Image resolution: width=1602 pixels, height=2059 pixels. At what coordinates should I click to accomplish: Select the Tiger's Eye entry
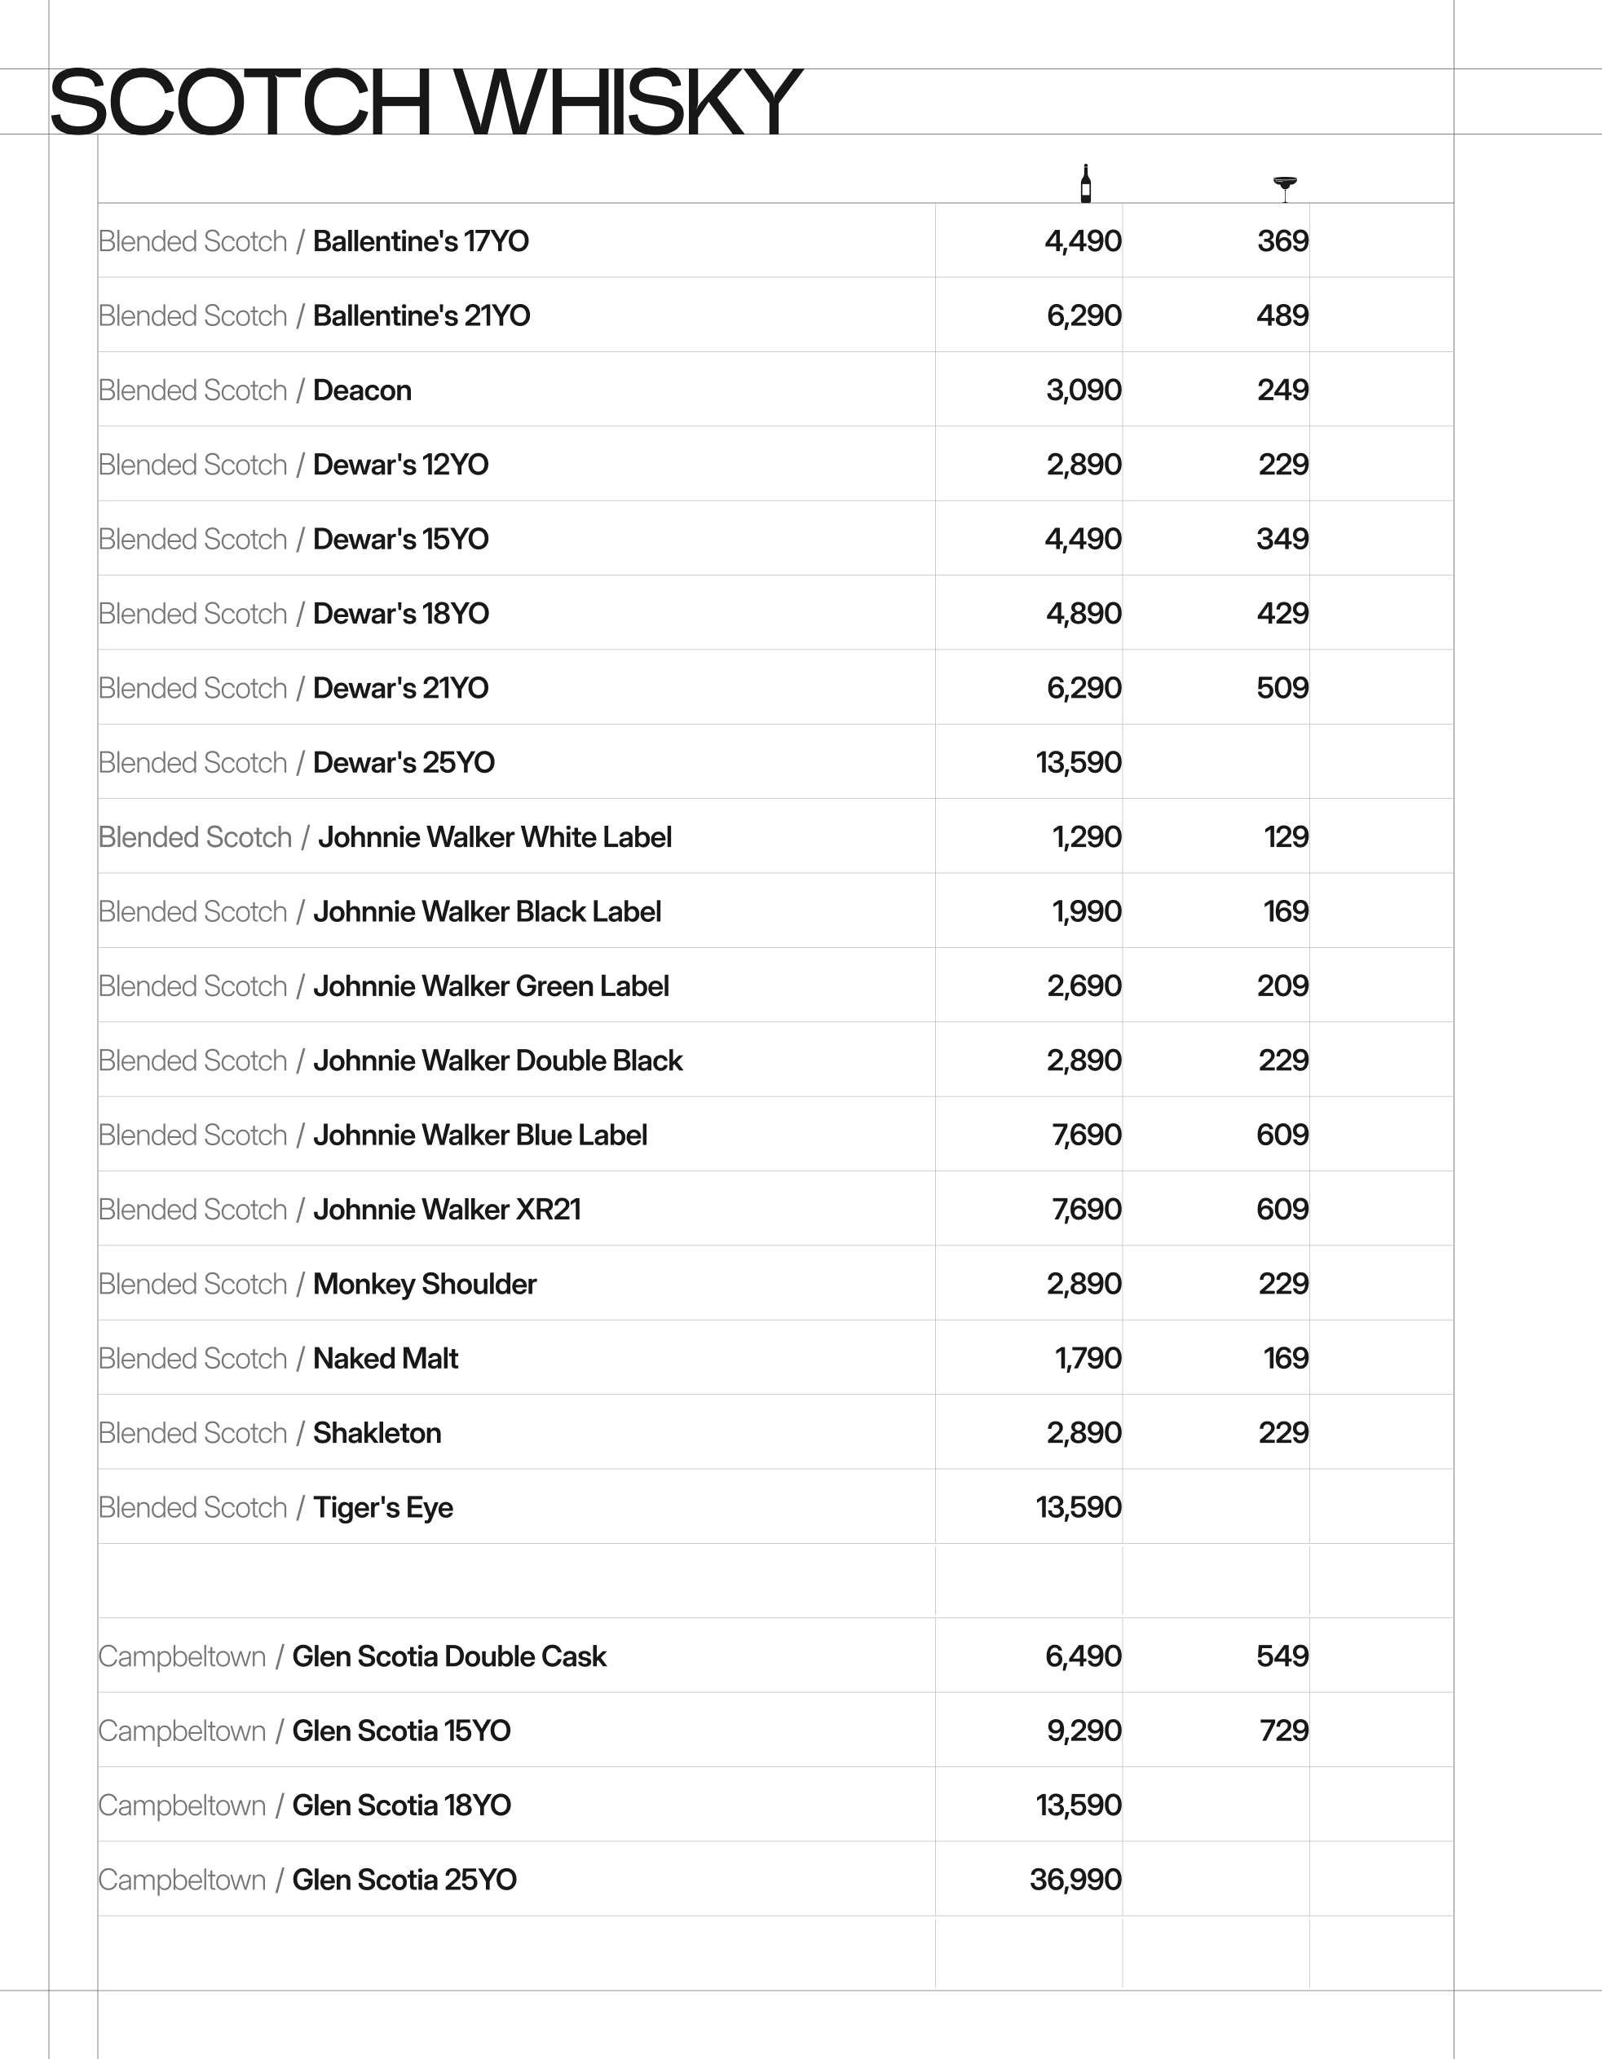383,1507
